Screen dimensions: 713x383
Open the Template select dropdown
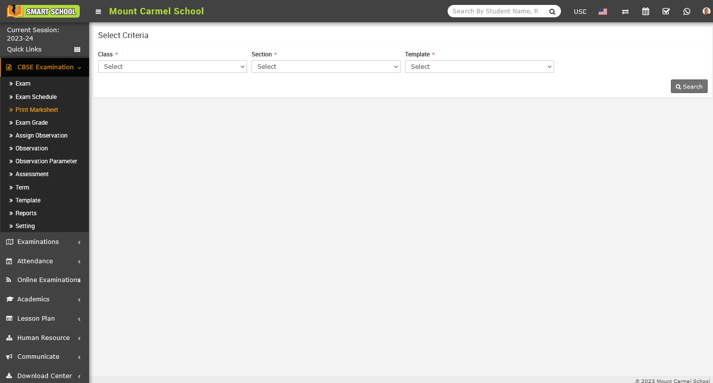point(479,67)
